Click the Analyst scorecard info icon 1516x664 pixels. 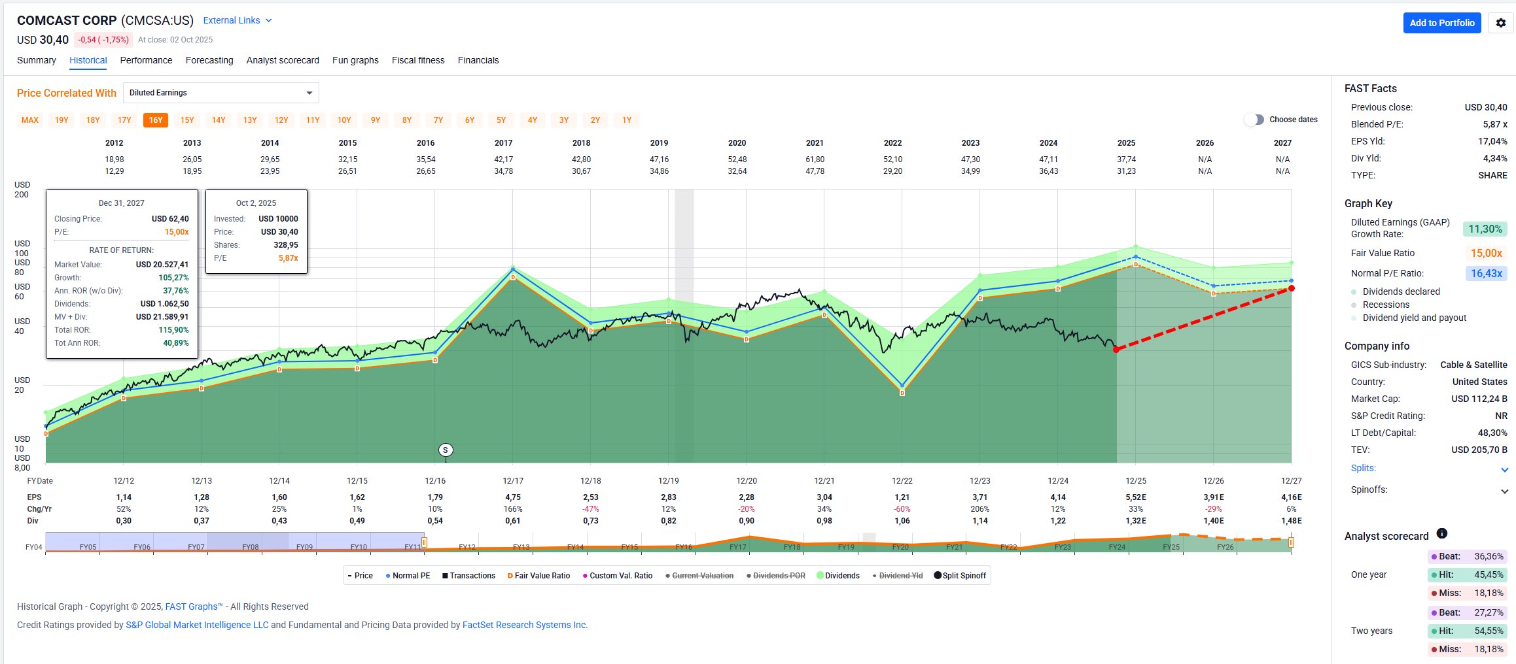pos(1441,534)
